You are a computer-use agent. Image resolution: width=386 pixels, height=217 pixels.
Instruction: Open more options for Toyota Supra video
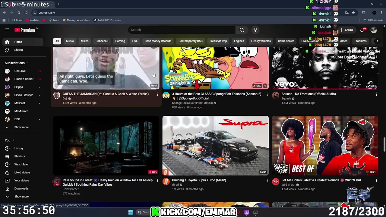click(x=267, y=181)
